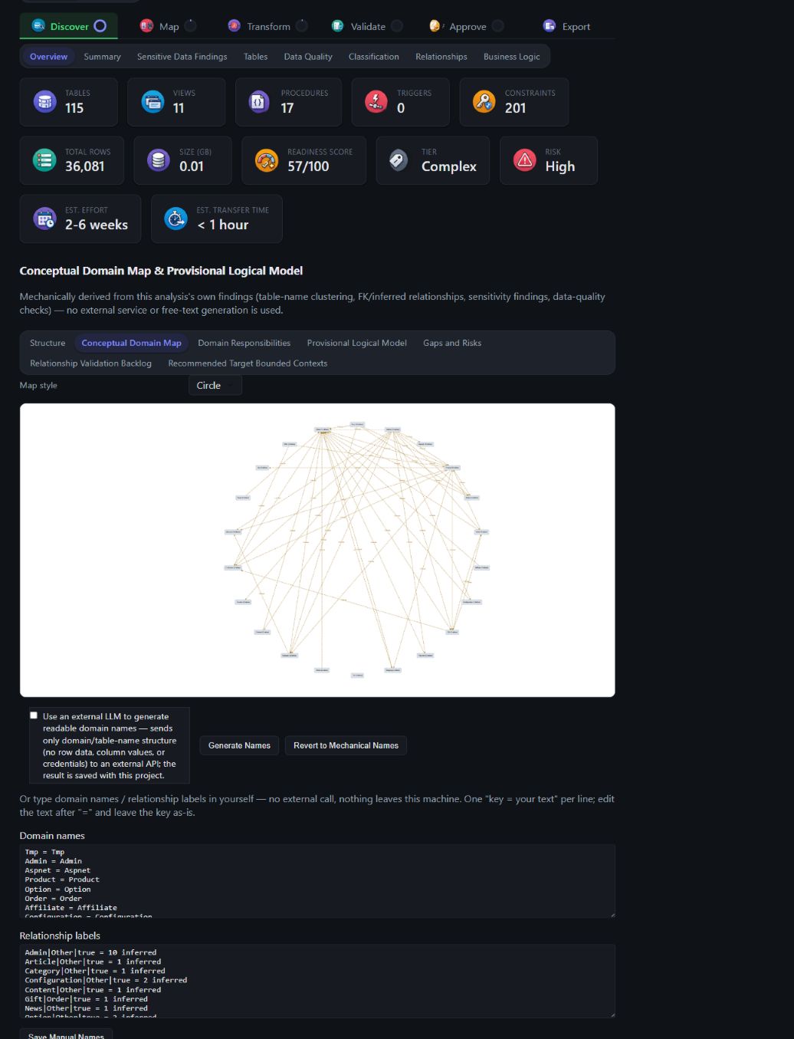
Task: Switch to the Data Quality tab
Action: coord(308,57)
